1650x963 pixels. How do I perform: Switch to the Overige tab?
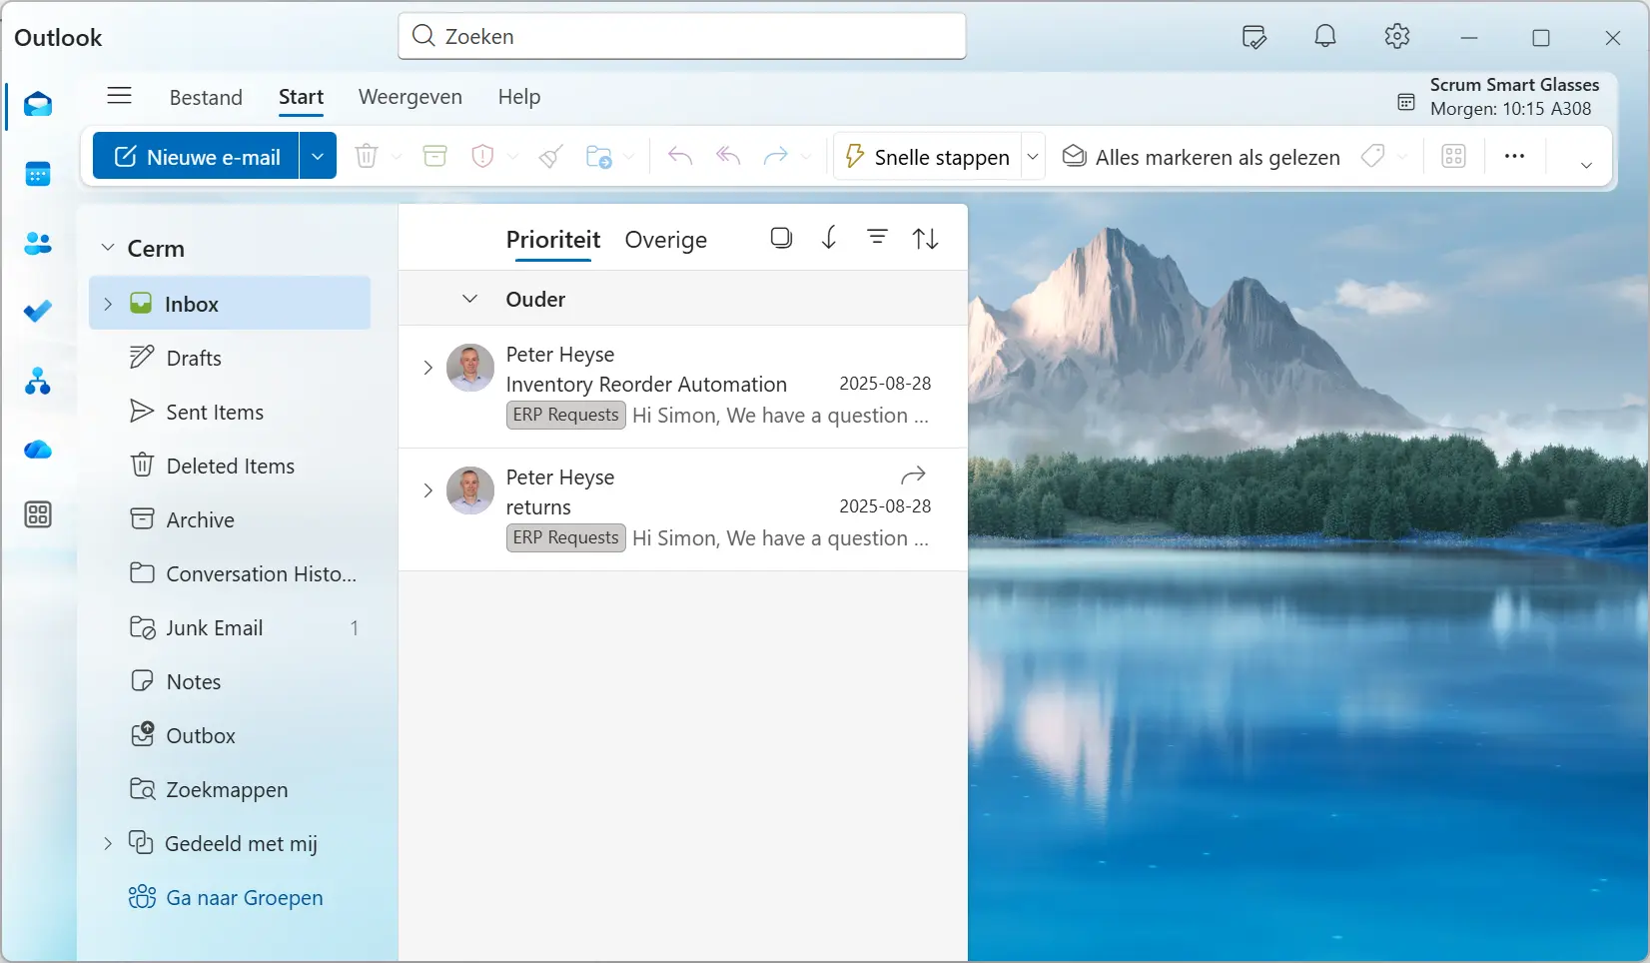[665, 240]
